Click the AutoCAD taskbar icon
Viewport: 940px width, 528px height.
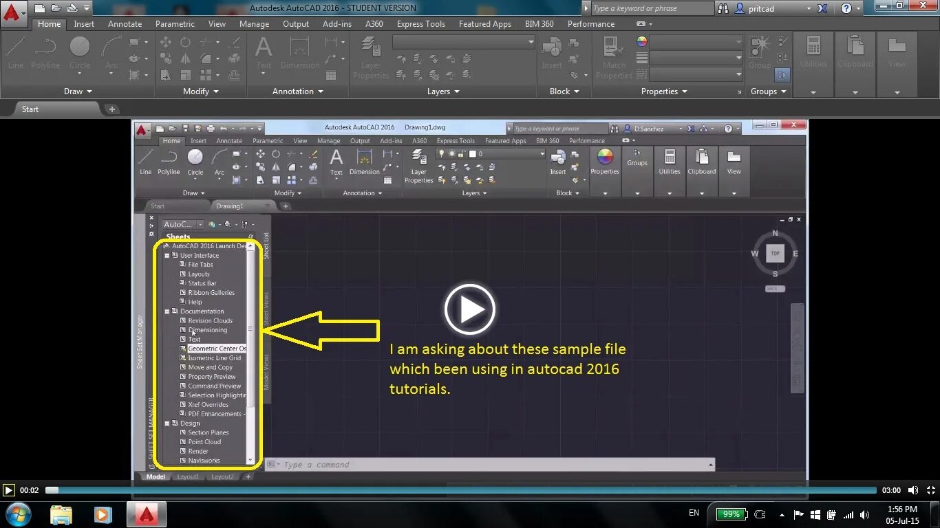[147, 514]
